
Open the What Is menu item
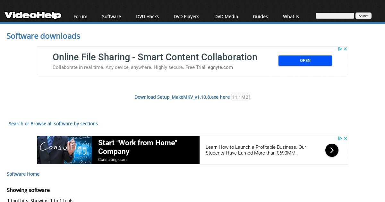(x=291, y=16)
